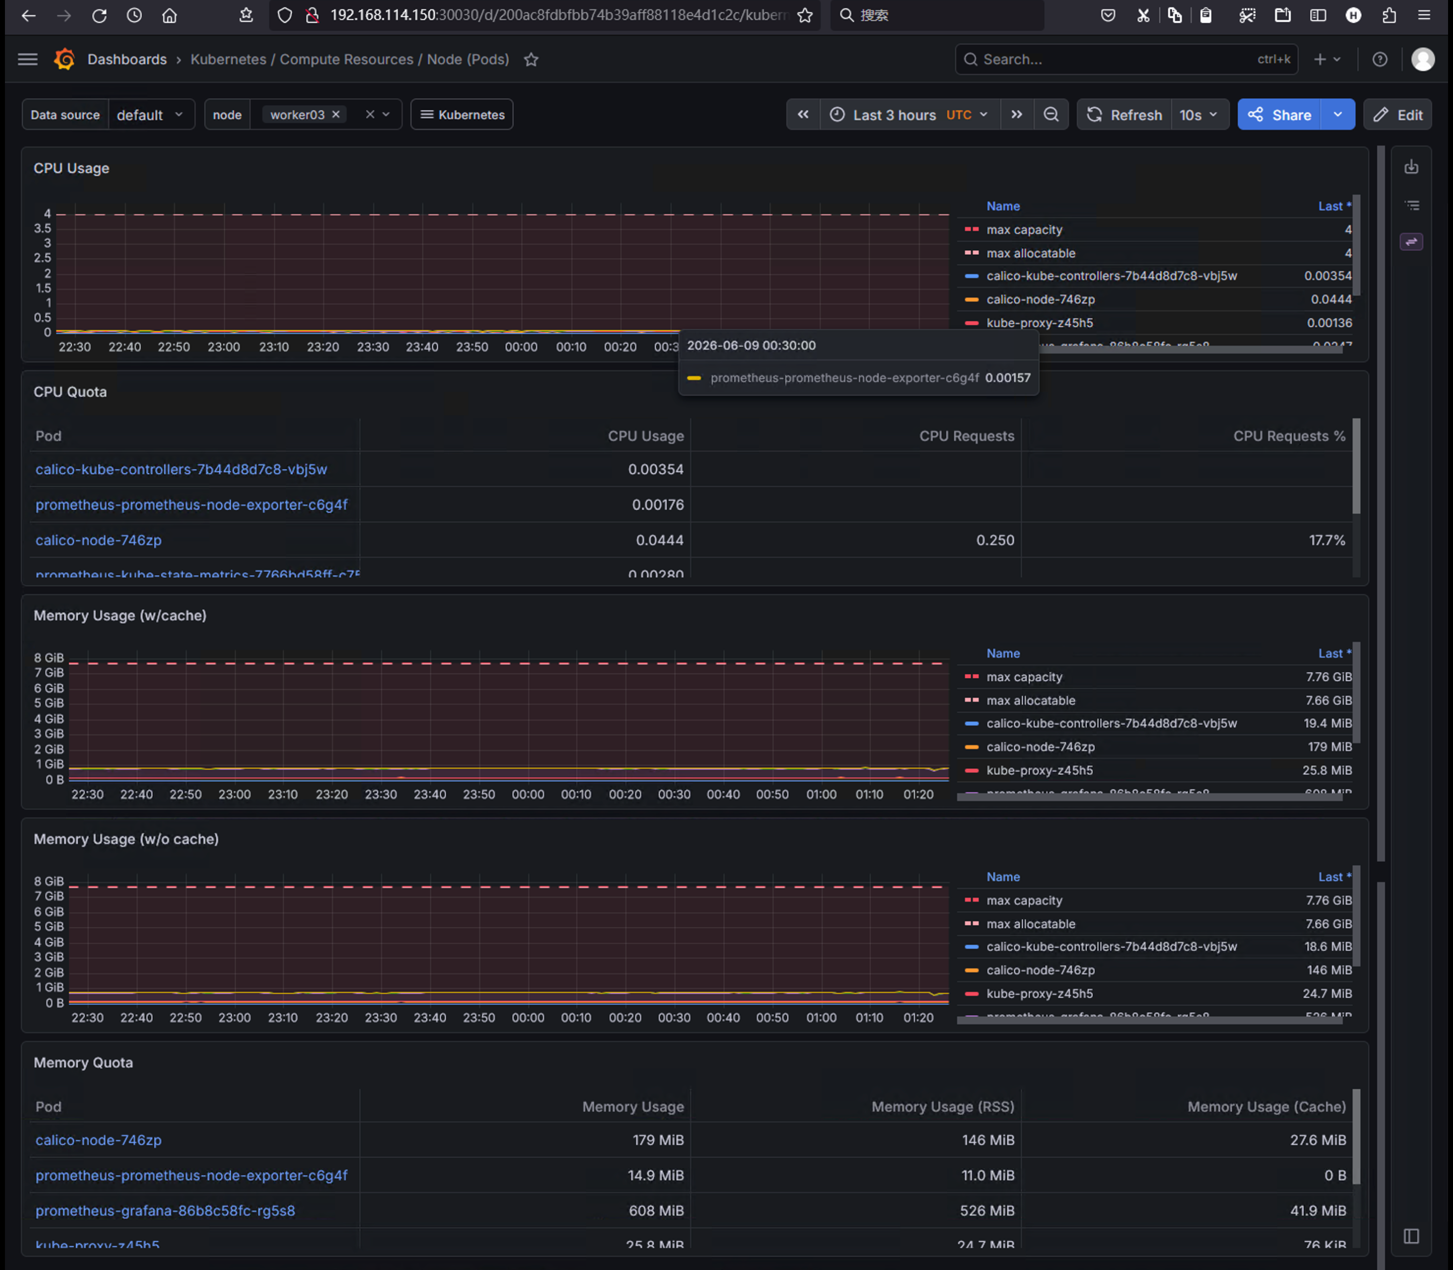This screenshot has height=1270, width=1453.
Task: Remove the worker03 node selection
Action: [336, 115]
